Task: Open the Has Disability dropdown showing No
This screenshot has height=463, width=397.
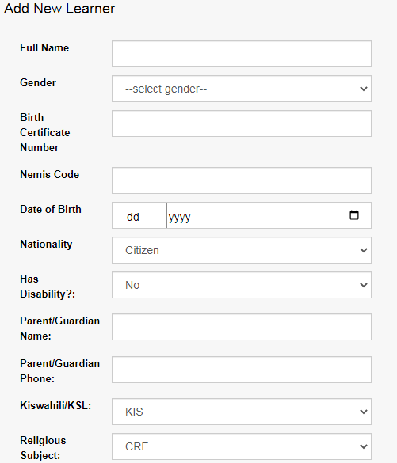Action: click(242, 285)
